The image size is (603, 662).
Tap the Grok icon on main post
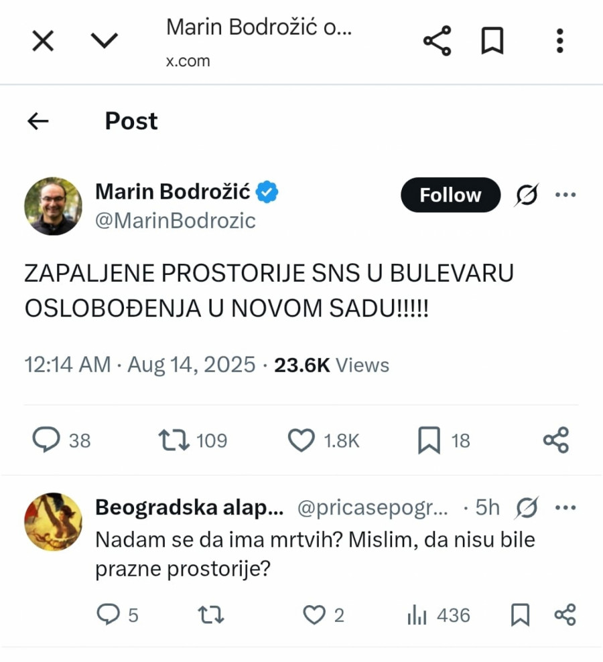[x=527, y=195]
